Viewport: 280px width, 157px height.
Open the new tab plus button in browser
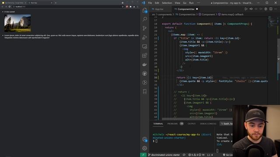click(x=56, y=3)
